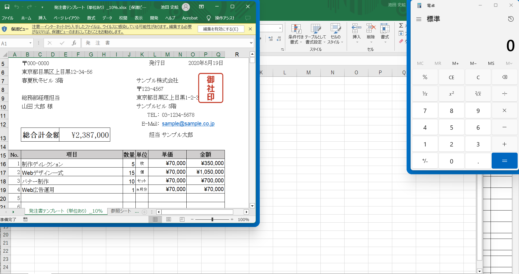Click the Undo arrow in quick access toolbar
Viewport: 519px width, 274px height.
17,7
